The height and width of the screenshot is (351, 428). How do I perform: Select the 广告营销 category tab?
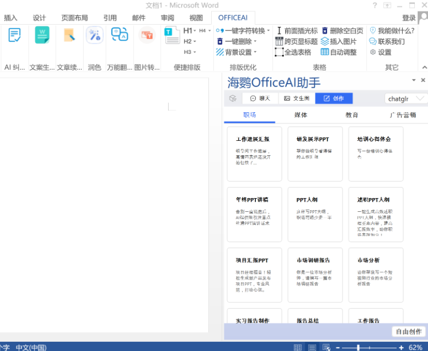click(x=403, y=115)
